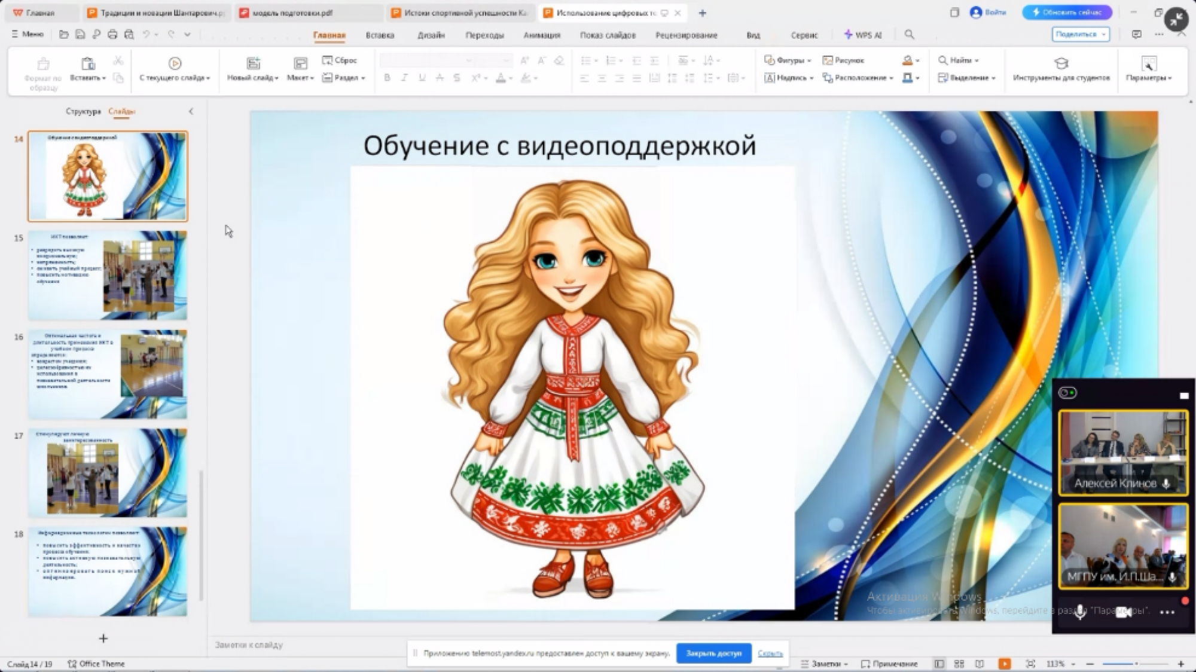Click the Закрыть доступ button
This screenshot has height=672, width=1196.
point(713,653)
